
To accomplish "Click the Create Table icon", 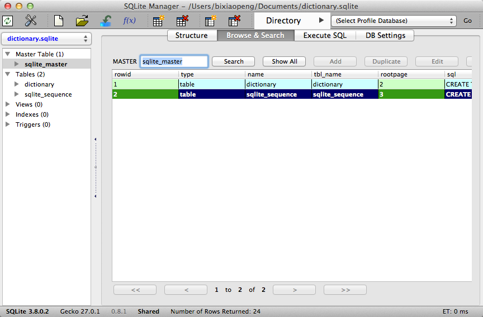I will (159, 21).
